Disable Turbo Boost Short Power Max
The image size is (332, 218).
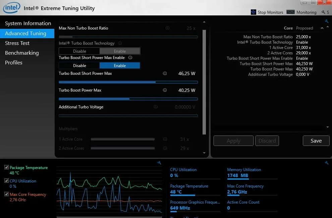pyautogui.click(x=79, y=65)
